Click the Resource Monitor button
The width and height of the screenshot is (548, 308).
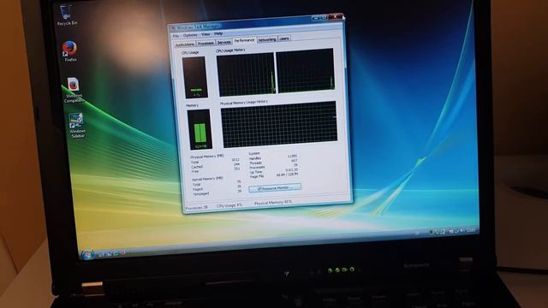275,188
